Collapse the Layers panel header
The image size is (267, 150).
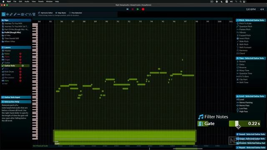(x=16, y=47)
